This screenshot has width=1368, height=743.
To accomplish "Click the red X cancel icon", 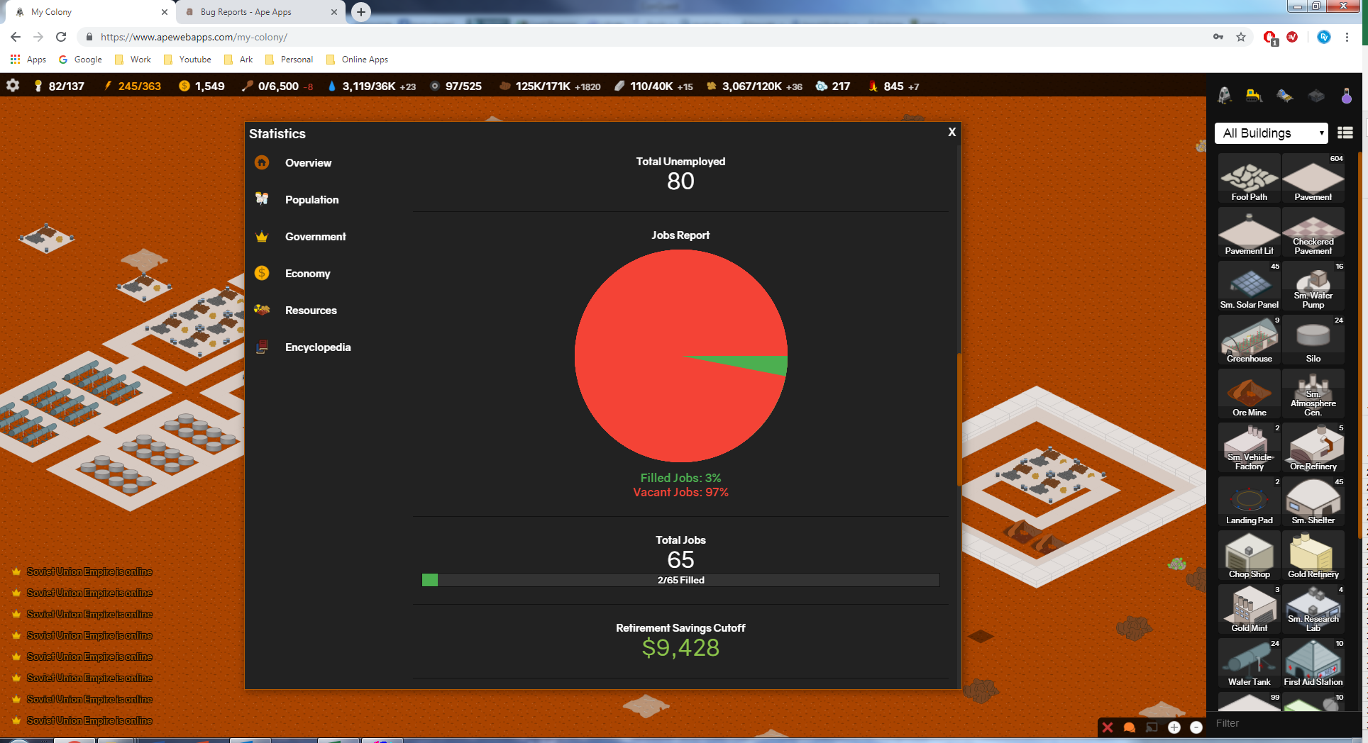I will coord(1108,727).
